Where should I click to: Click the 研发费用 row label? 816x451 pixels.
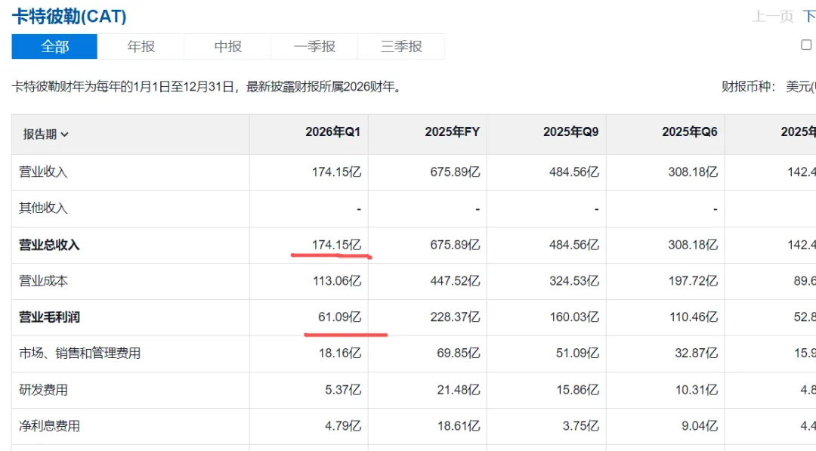[x=43, y=390]
